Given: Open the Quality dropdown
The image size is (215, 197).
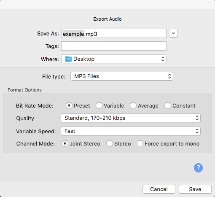Looking at the screenshot, I should tap(131, 118).
